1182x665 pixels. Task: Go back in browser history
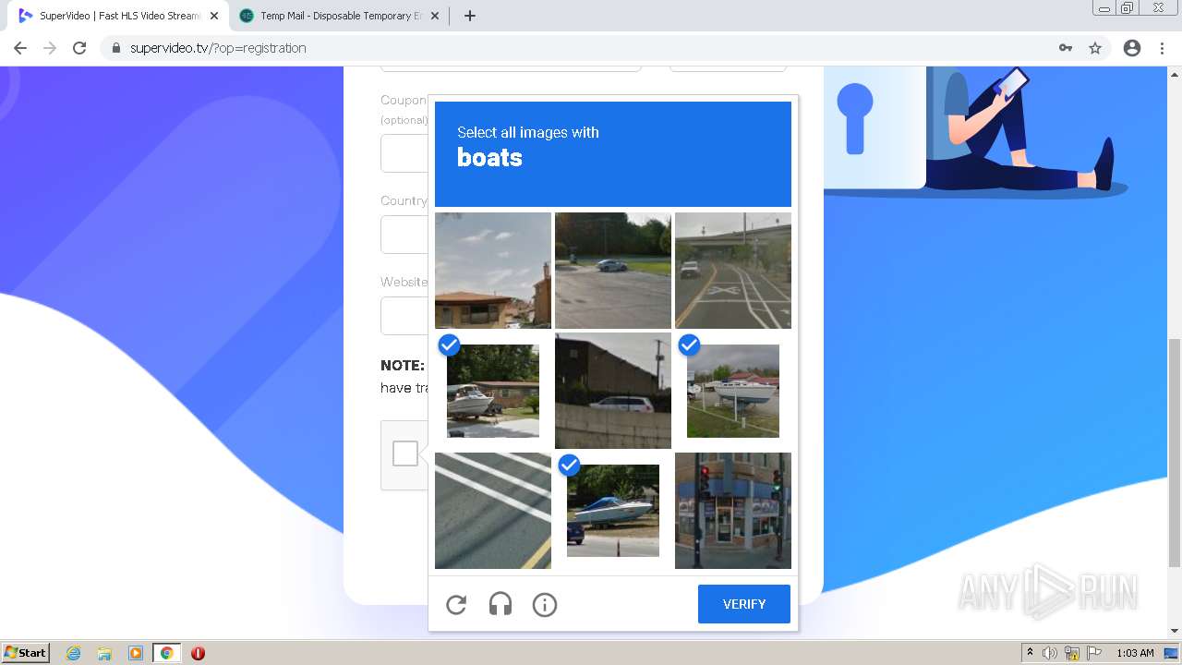[20, 48]
